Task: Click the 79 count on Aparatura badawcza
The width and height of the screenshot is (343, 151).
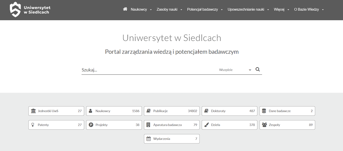Action: pyautogui.click(x=195, y=125)
